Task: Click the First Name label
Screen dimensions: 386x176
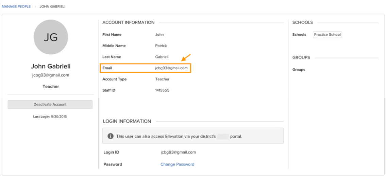Action: tap(112, 35)
